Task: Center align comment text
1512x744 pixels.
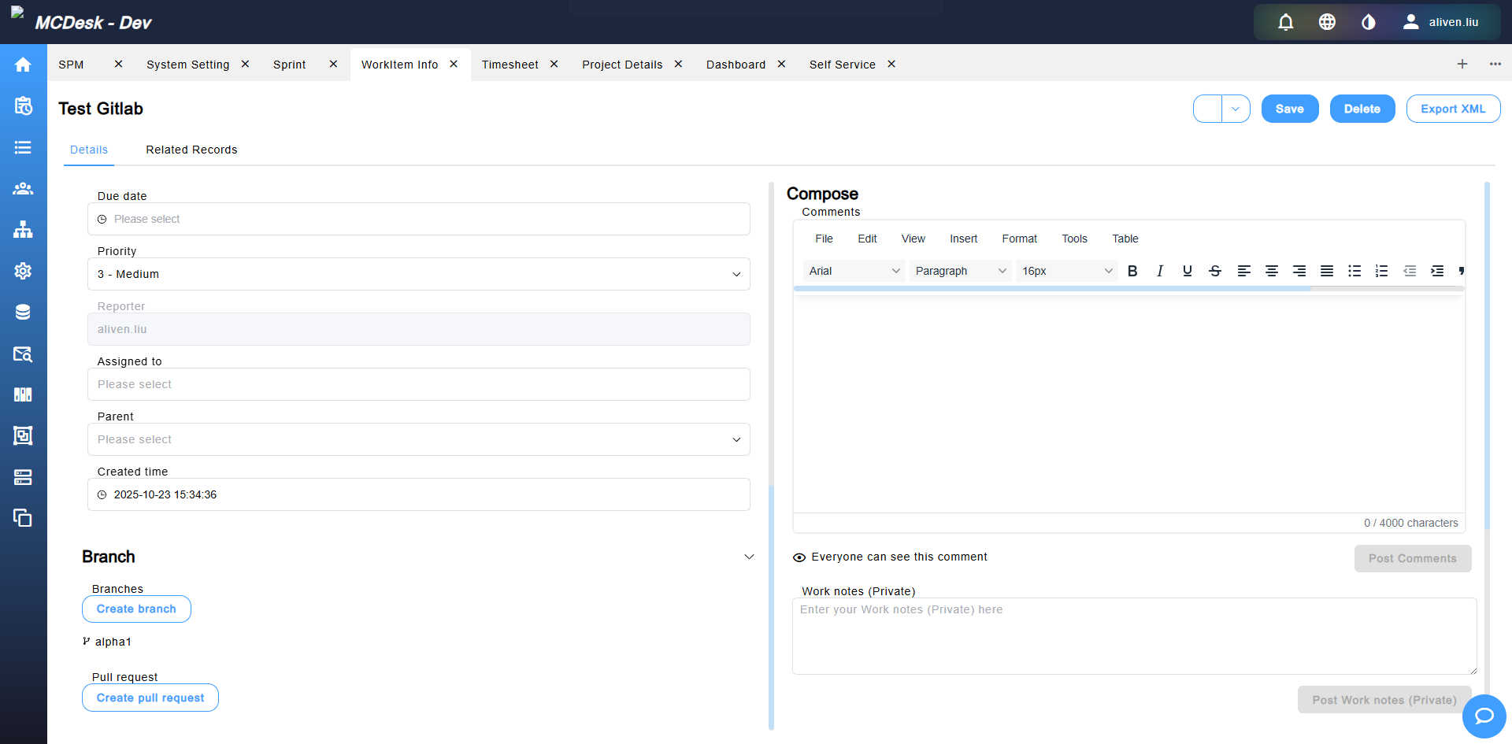Action: [x=1272, y=271]
